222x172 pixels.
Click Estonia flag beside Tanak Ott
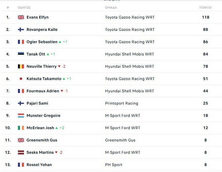pos(21,54)
